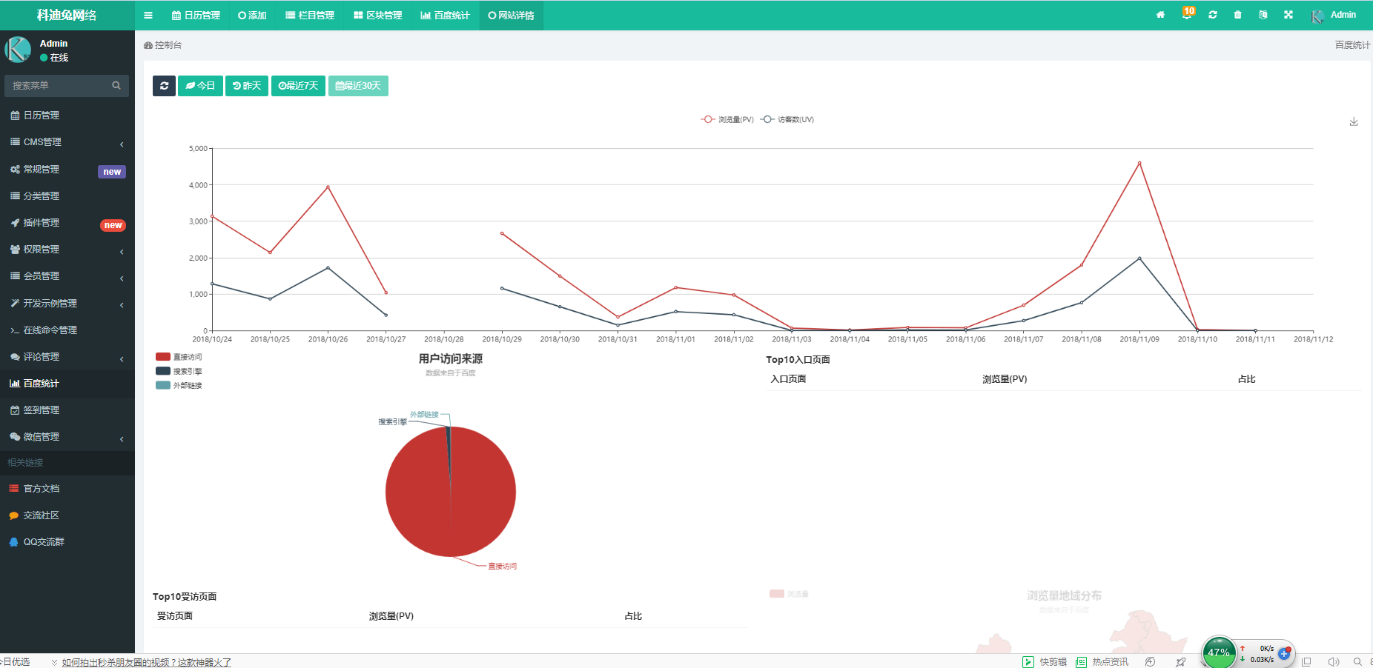Focus the 搜索菜单 search field
The height and width of the screenshot is (668, 1373).
59,86
